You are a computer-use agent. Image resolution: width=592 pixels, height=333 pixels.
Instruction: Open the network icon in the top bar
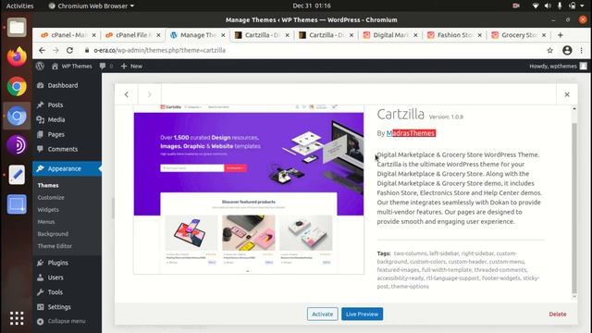coord(536,6)
